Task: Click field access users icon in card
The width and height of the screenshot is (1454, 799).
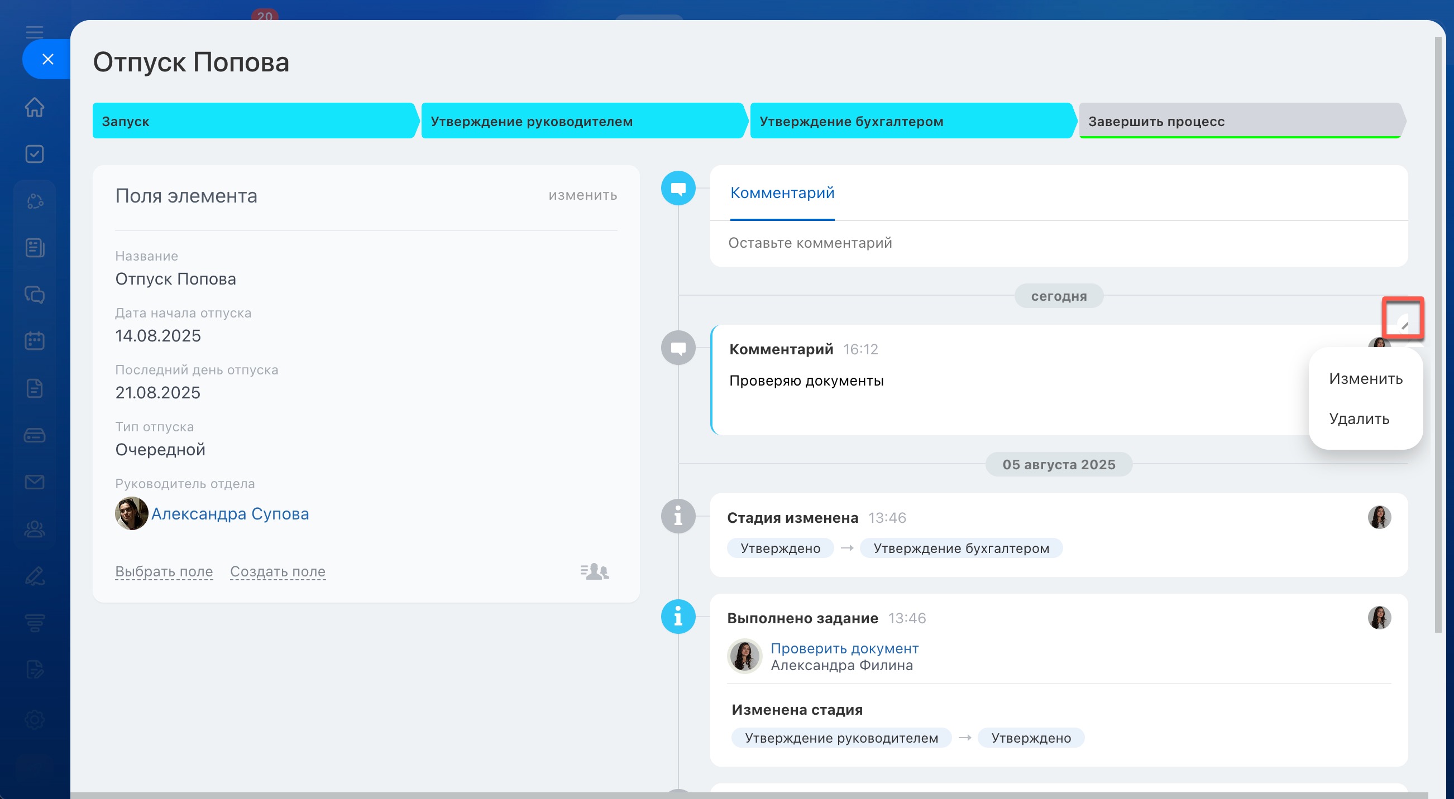Action: click(x=594, y=571)
